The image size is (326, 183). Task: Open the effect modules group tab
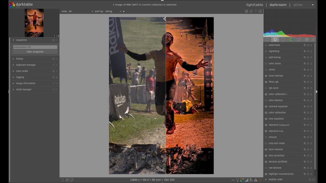point(307,39)
